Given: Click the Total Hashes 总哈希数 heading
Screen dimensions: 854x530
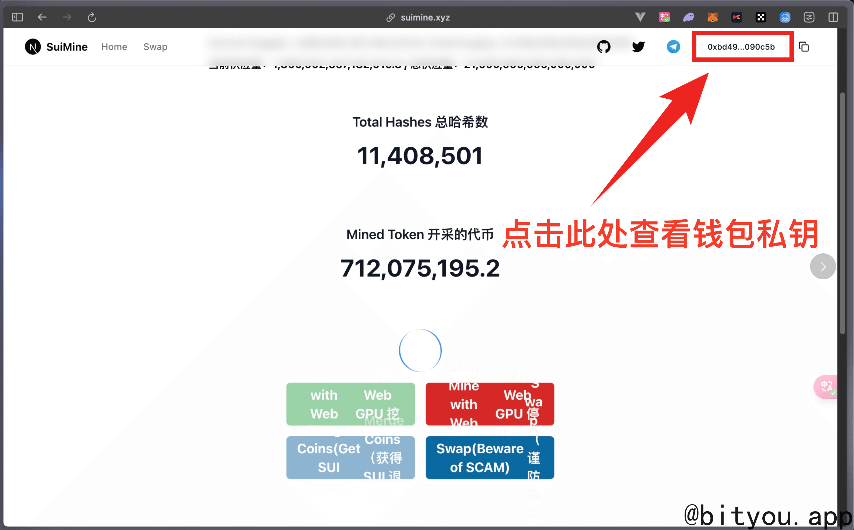Looking at the screenshot, I should click(x=420, y=122).
